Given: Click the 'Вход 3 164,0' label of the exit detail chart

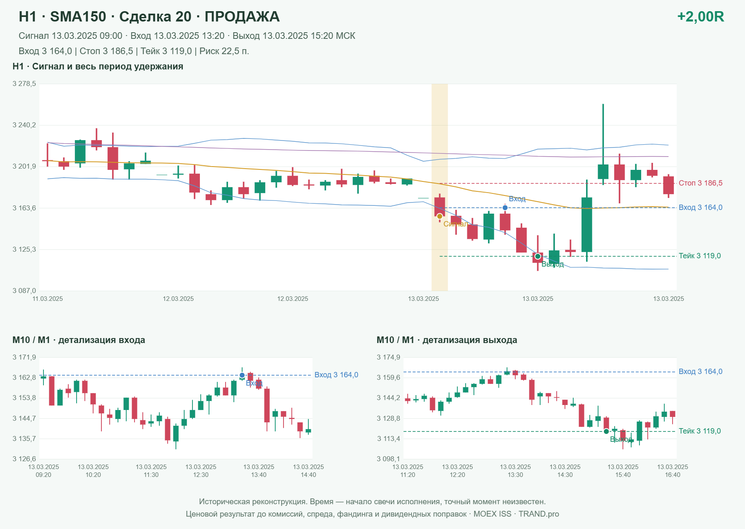Looking at the screenshot, I should point(700,372).
